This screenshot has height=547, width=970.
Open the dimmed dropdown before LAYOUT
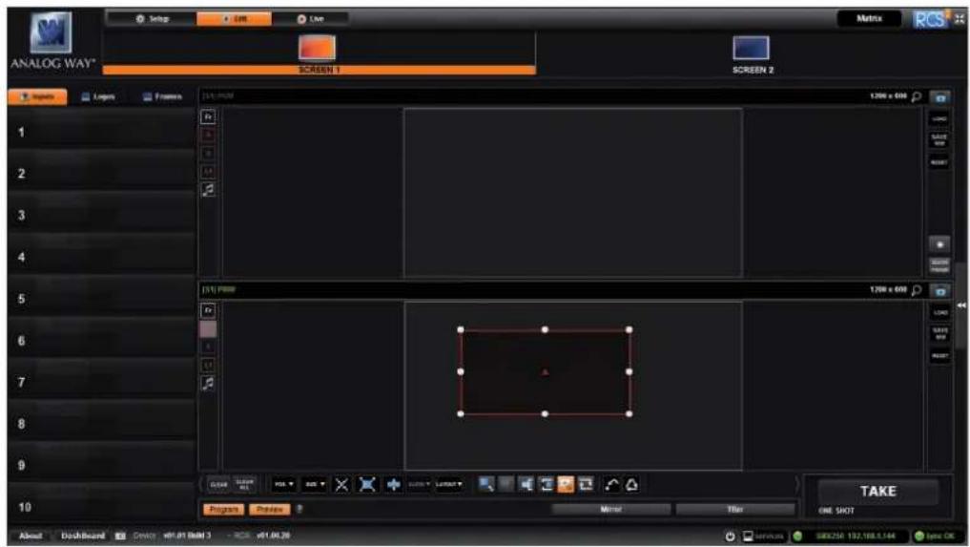[x=419, y=484]
